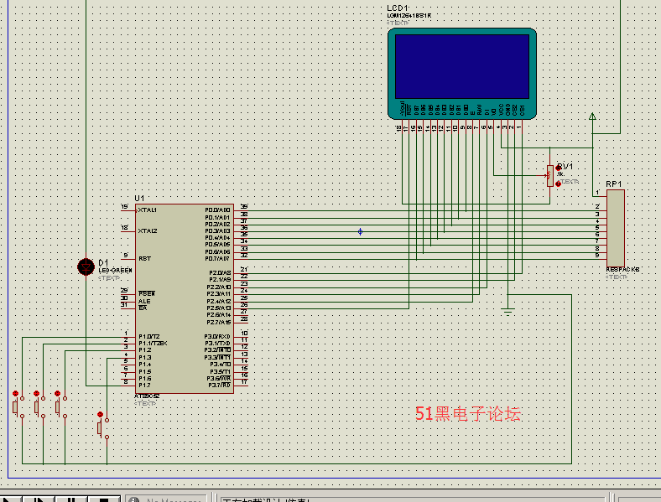Select the LED-GREEN value label
Viewport: 661px width, 502px height.
116,271
